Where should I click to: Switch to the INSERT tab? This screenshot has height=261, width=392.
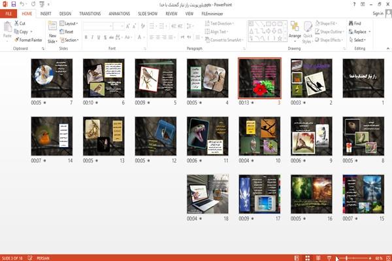click(x=46, y=14)
